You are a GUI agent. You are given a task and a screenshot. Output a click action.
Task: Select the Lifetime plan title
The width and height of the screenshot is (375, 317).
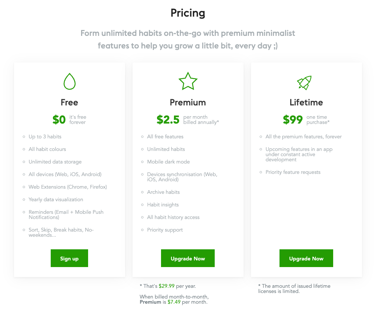[x=306, y=102]
